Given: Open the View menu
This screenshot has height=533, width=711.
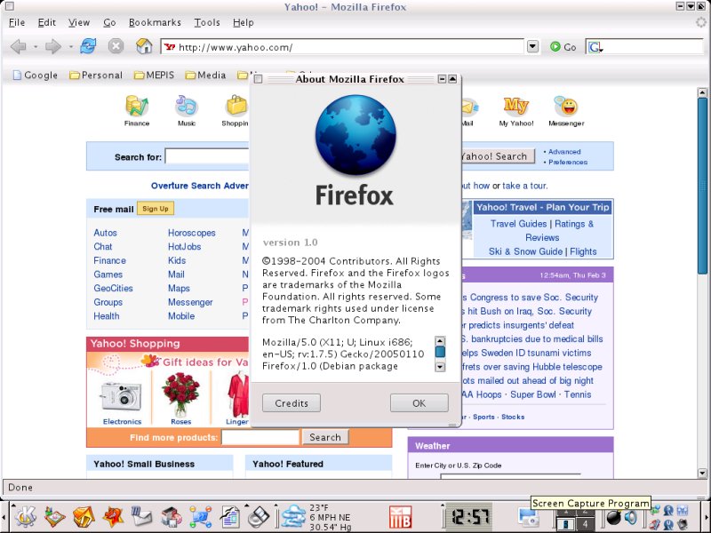Looking at the screenshot, I should tap(79, 22).
